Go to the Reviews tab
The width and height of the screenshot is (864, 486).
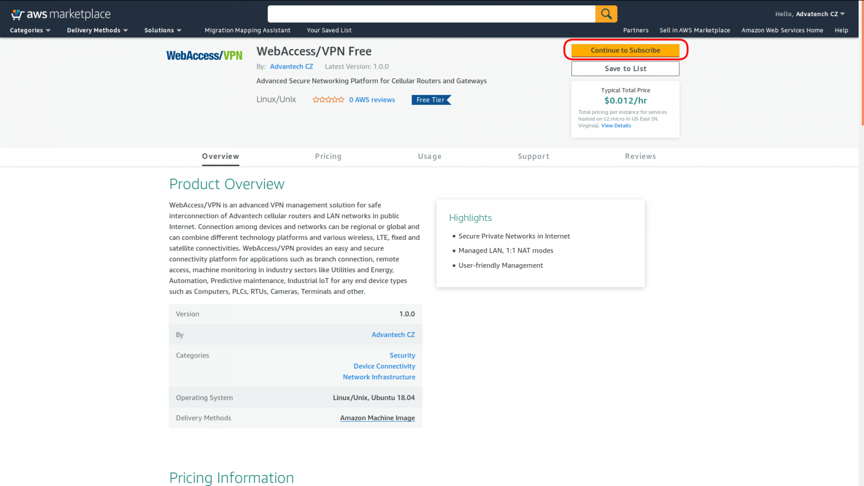pos(640,157)
